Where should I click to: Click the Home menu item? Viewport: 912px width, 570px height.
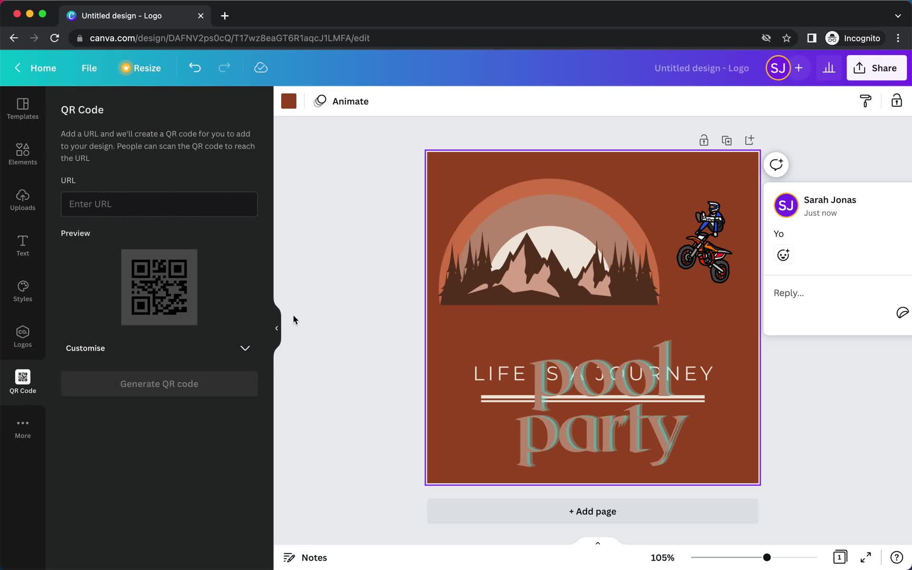click(43, 67)
